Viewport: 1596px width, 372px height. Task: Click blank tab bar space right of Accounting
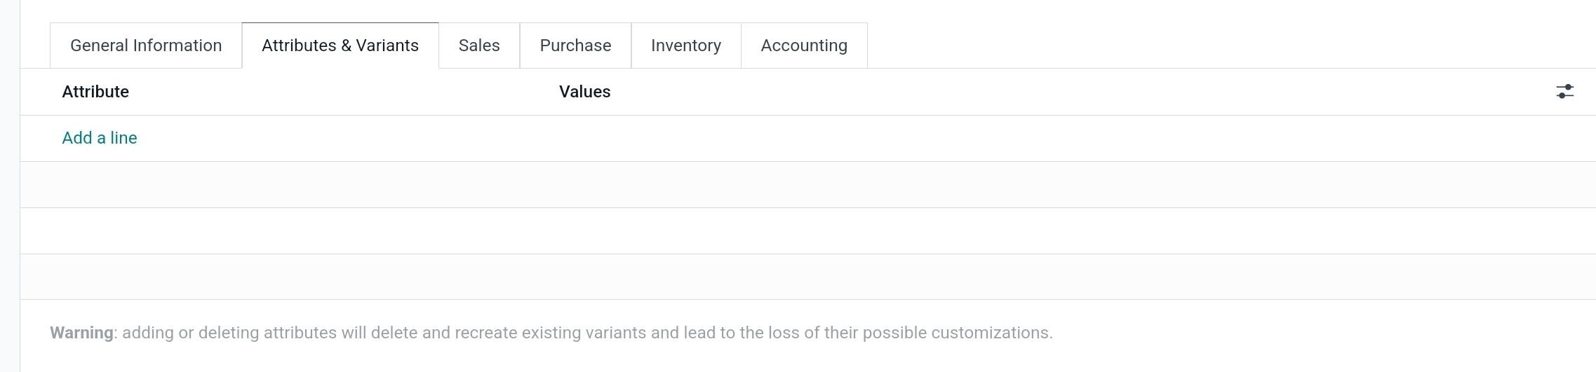[1193, 46]
